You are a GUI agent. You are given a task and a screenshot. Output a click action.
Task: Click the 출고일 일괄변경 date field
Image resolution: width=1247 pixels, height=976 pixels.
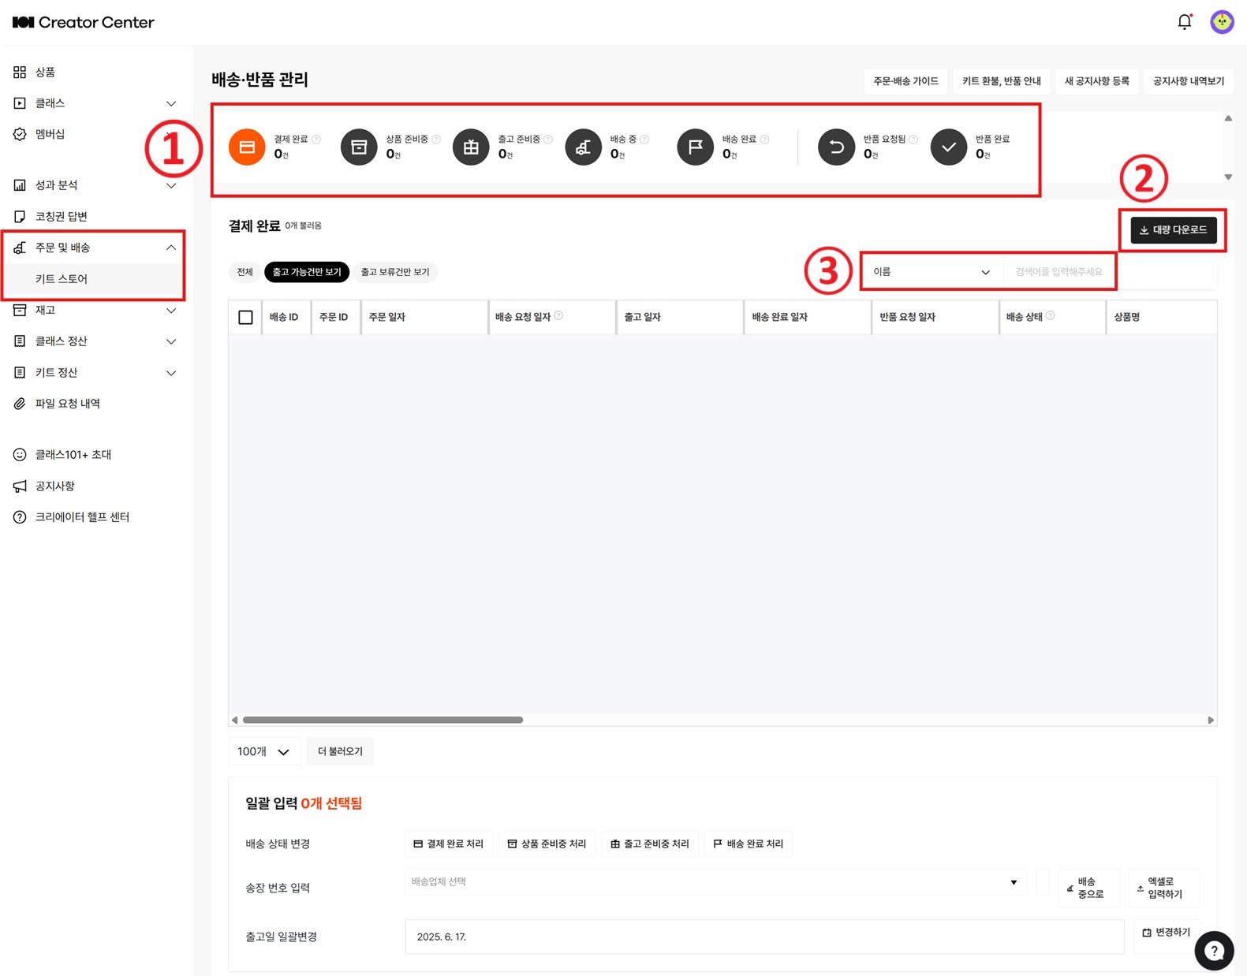point(764,937)
